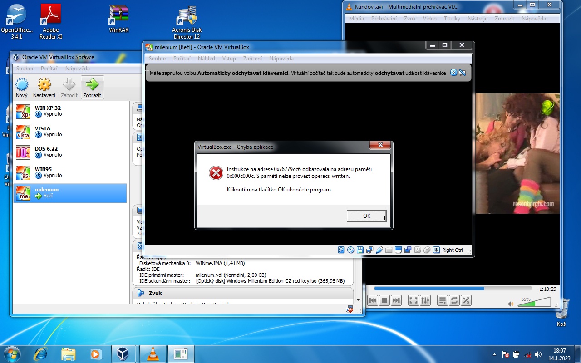Screen dimensions: 581x363
Task: Click the OpenOffice 3.4.1 desktop icon
Action: coord(16,22)
